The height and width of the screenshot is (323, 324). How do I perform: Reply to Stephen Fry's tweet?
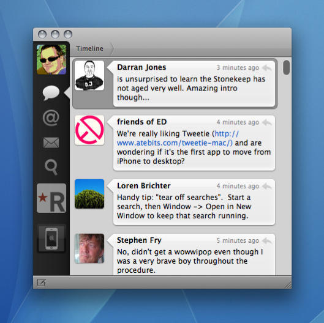point(267,240)
